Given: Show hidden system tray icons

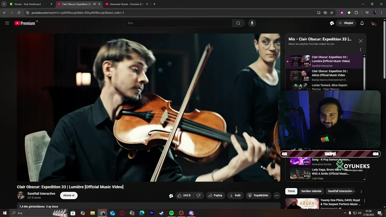Looking at the screenshot, I should [x=345, y=213].
